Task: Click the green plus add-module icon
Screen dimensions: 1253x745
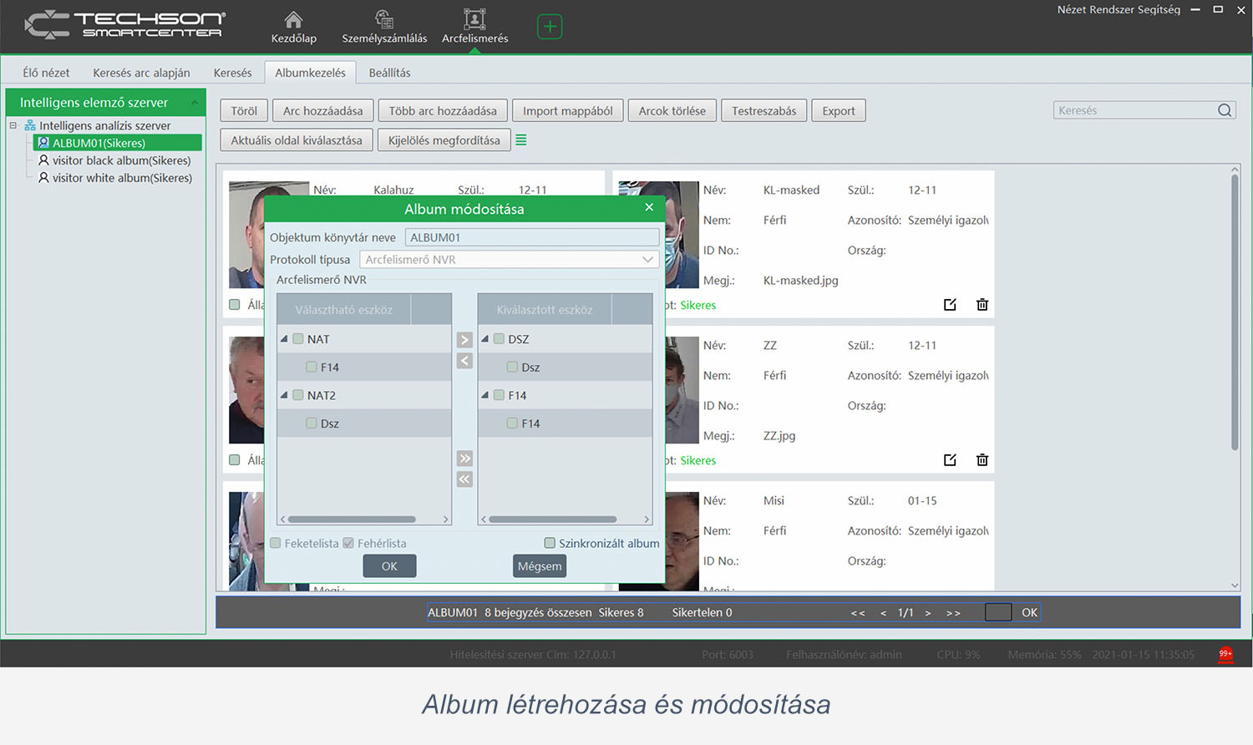Action: 550,26
